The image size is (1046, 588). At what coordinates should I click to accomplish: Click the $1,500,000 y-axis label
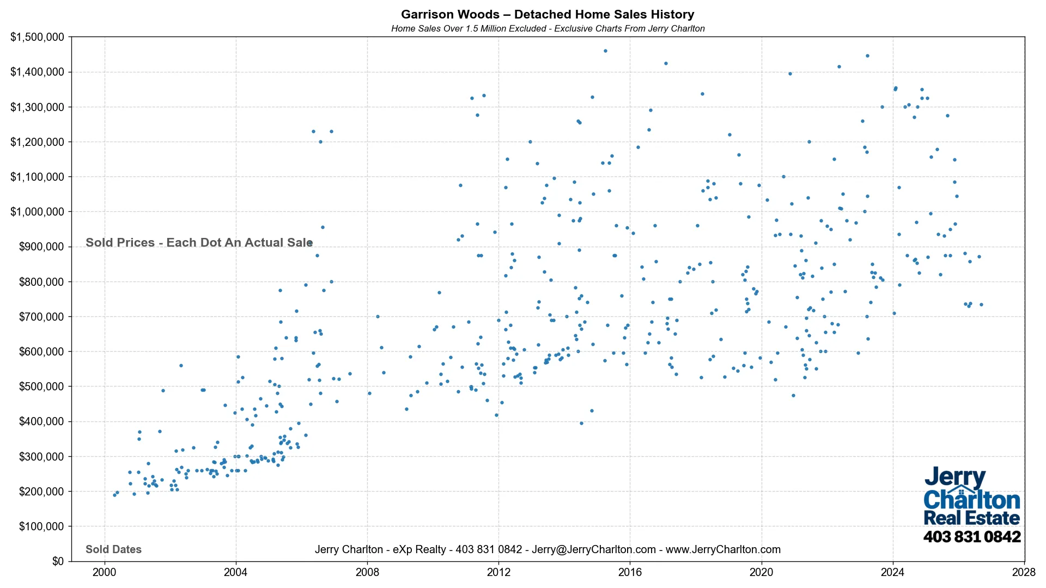click(37, 37)
